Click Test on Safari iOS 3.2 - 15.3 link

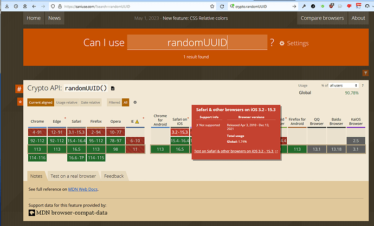click(236, 151)
